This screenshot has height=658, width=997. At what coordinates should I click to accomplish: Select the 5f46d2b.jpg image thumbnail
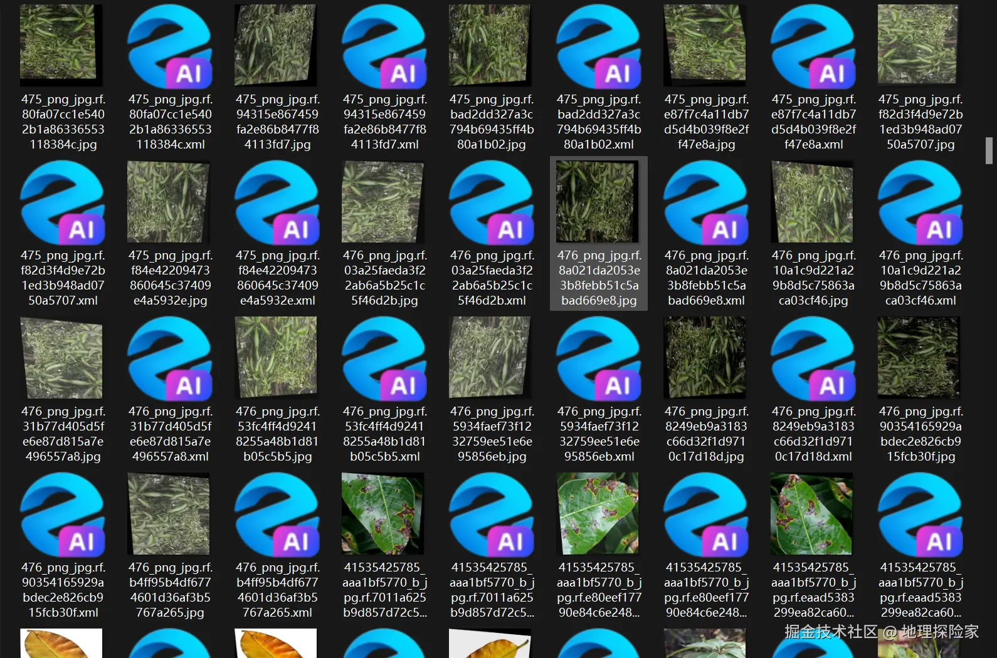pos(383,201)
